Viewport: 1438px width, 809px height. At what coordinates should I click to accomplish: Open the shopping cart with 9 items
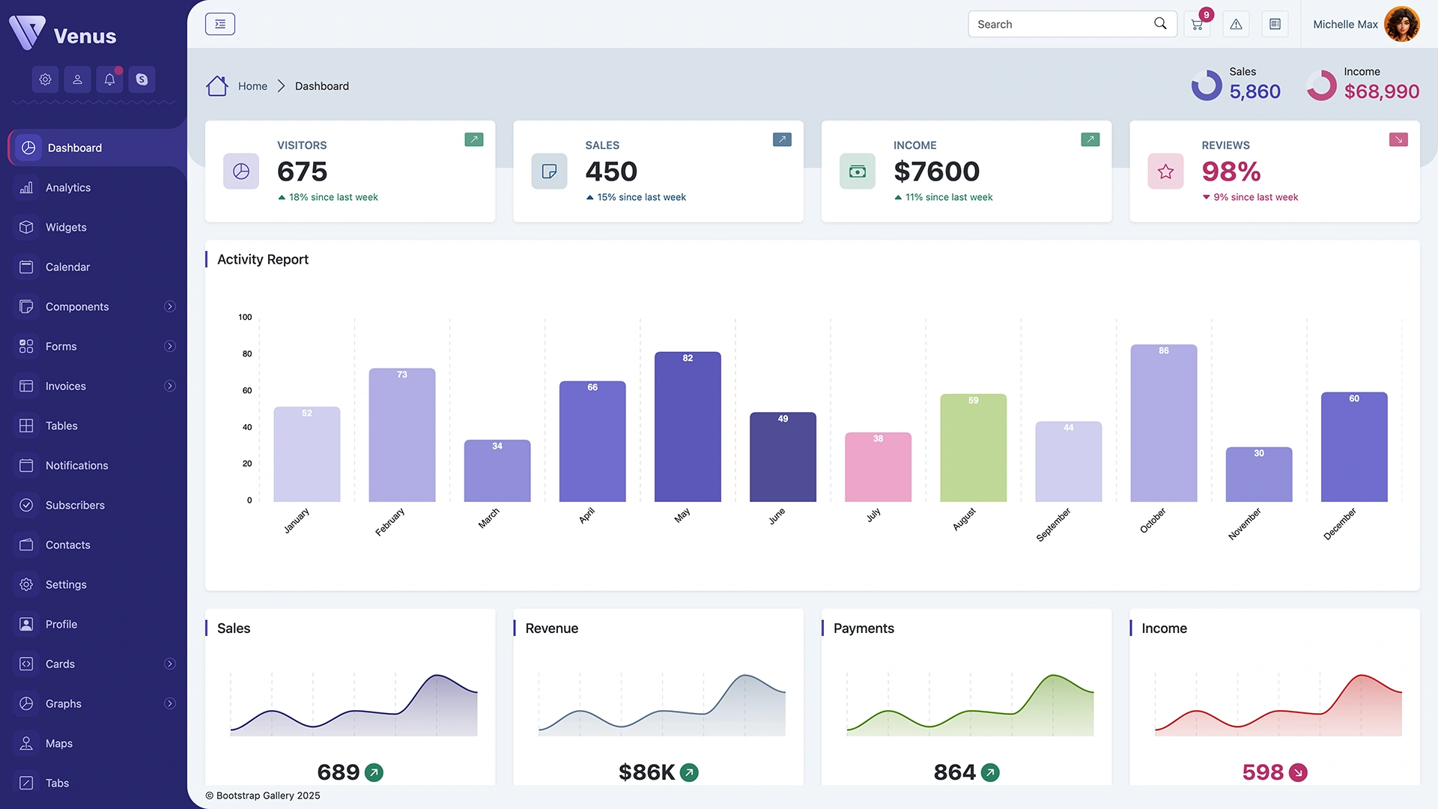tap(1196, 24)
